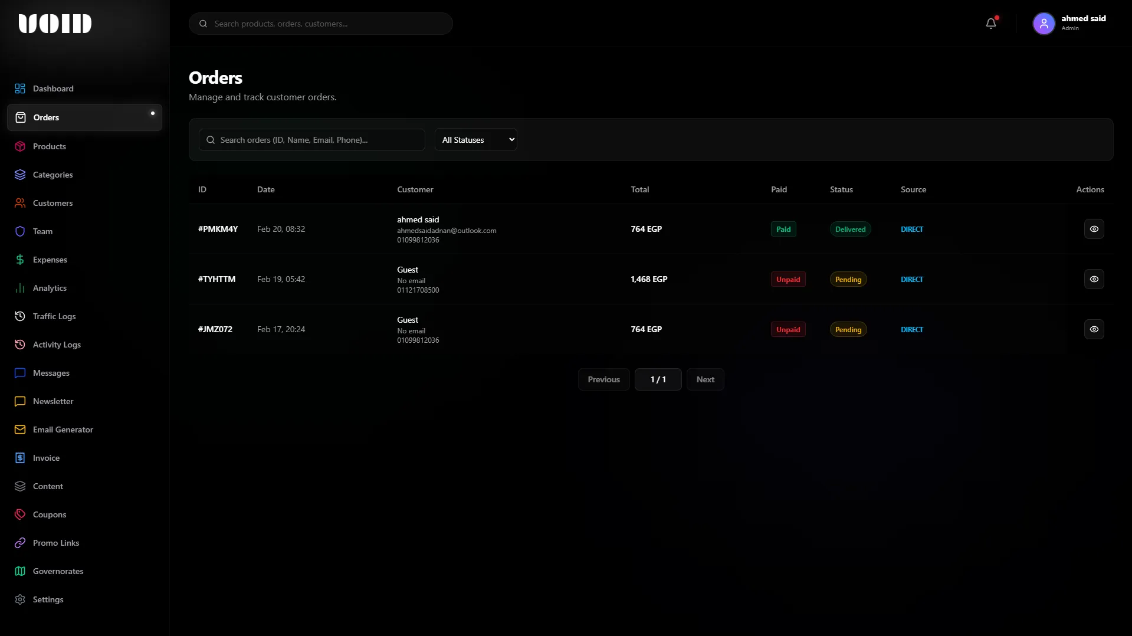Viewport: 1132px width, 636px height.
Task: Click the Customer column header
Action: click(x=415, y=189)
